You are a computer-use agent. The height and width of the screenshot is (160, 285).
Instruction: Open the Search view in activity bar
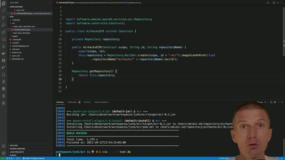point(4,10)
